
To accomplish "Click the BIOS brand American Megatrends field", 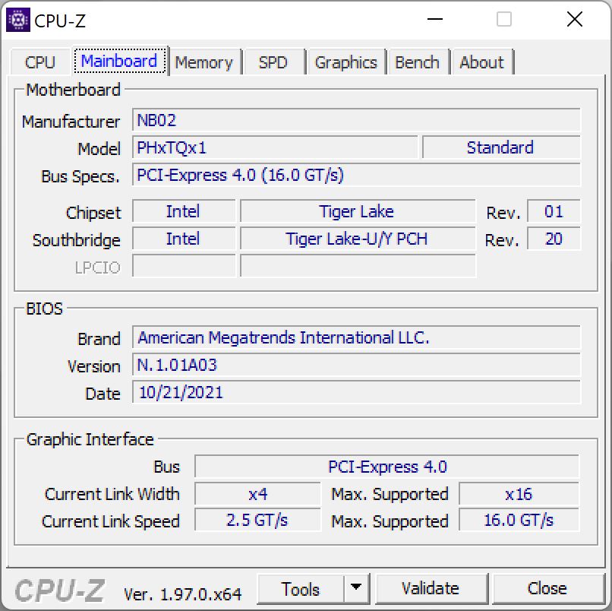I will coord(356,337).
